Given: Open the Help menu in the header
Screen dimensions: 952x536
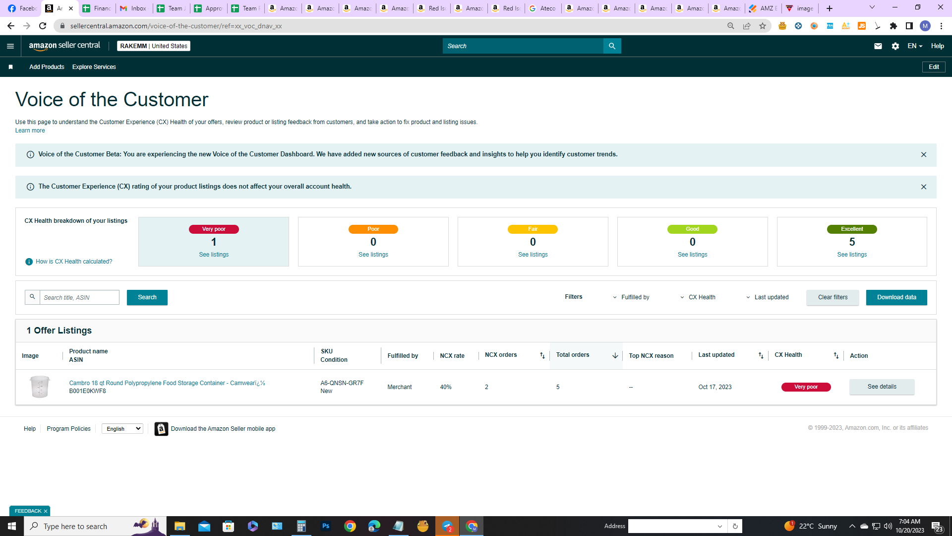Looking at the screenshot, I should tap(938, 46).
